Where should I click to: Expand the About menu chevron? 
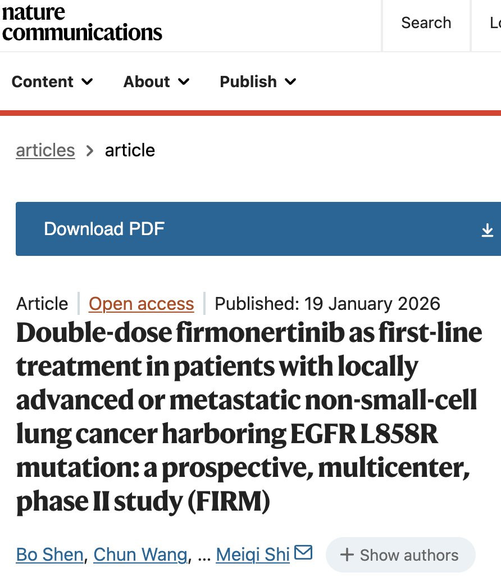point(184,82)
